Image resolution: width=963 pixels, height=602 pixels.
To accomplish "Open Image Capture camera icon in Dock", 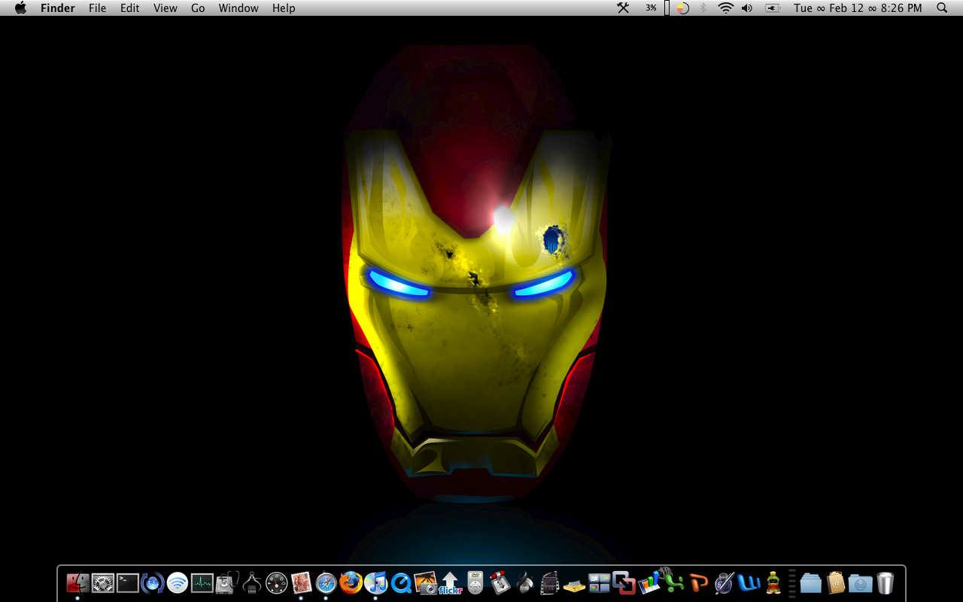I will click(425, 582).
